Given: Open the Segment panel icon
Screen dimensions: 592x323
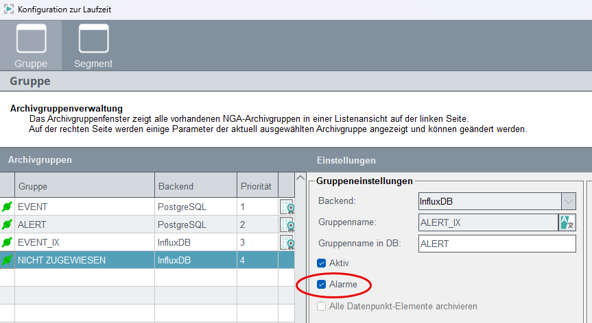Looking at the screenshot, I should (93, 38).
